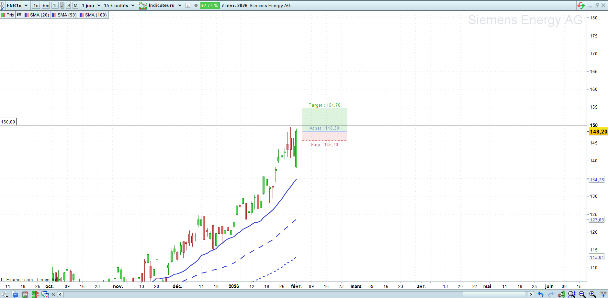
Task: Click the info icon in the toolbar
Action: pos(188,5)
